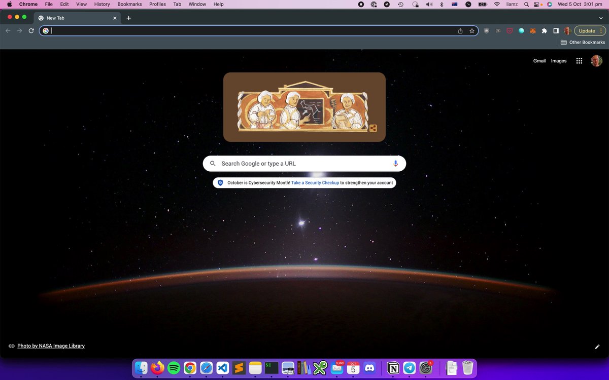Open the Chrome Update menu
Viewport: 609px width, 380px height.
590,31
